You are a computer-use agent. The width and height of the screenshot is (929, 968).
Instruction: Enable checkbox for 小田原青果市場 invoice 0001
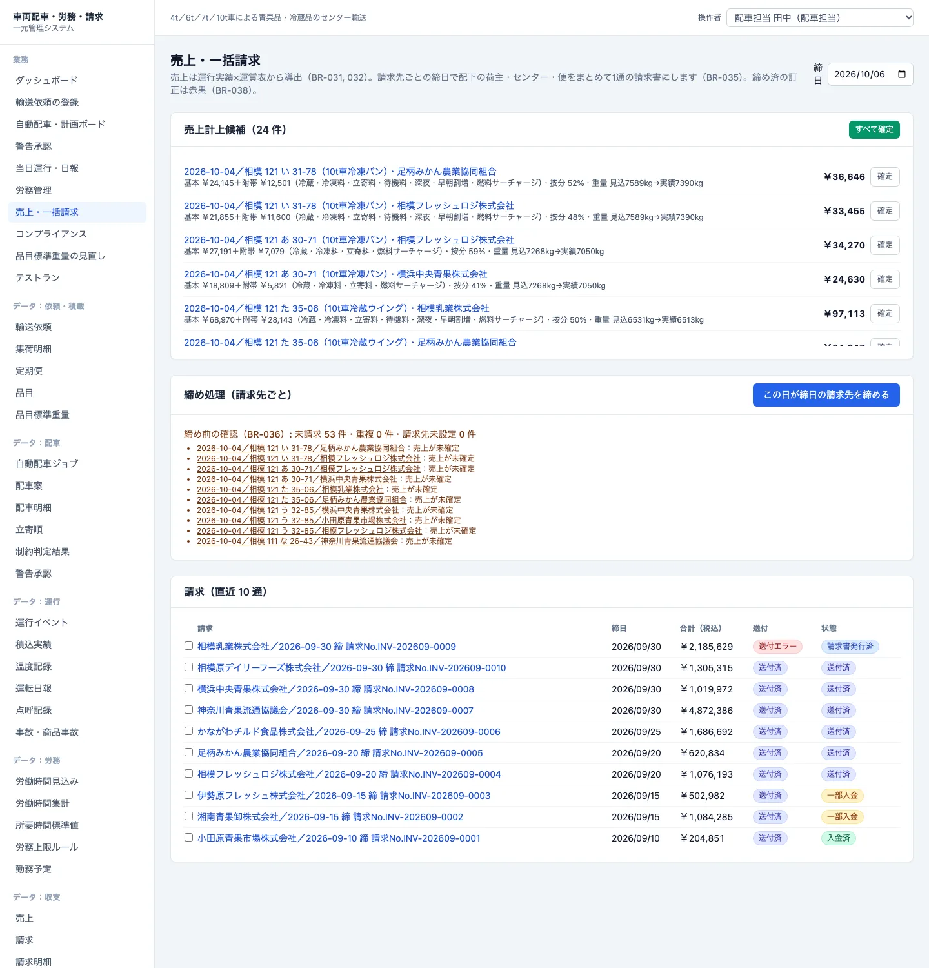tap(188, 838)
